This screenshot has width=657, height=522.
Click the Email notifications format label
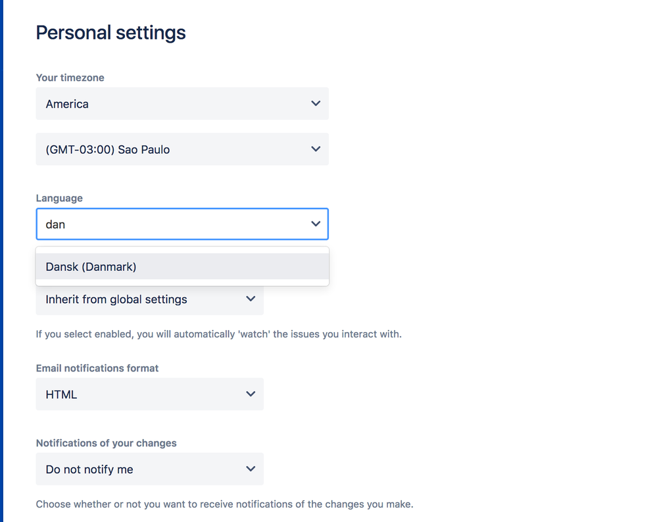[97, 368]
